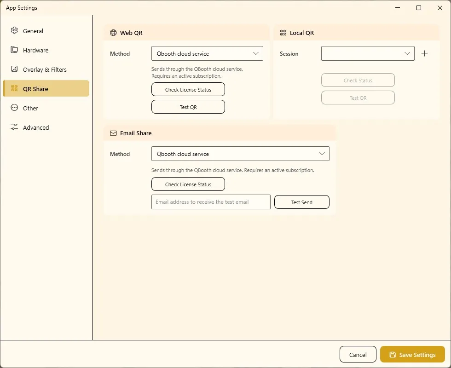Focus the test email address field
This screenshot has height=368, width=451.
tap(211, 202)
